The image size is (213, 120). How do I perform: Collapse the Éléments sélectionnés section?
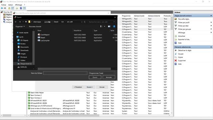pyautogui.click(x=211, y=47)
